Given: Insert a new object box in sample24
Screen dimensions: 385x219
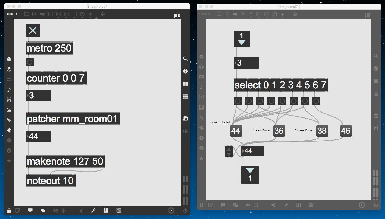Looking at the screenshot, I should pyautogui.click(x=27, y=14).
